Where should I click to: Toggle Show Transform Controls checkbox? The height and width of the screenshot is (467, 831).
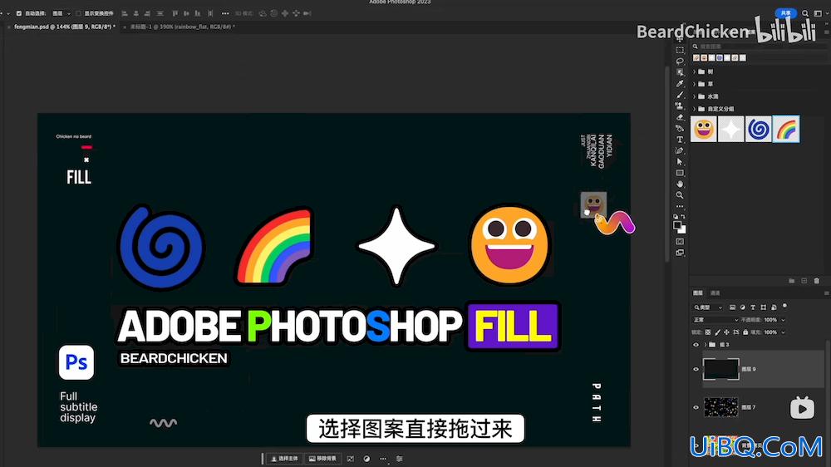point(78,13)
